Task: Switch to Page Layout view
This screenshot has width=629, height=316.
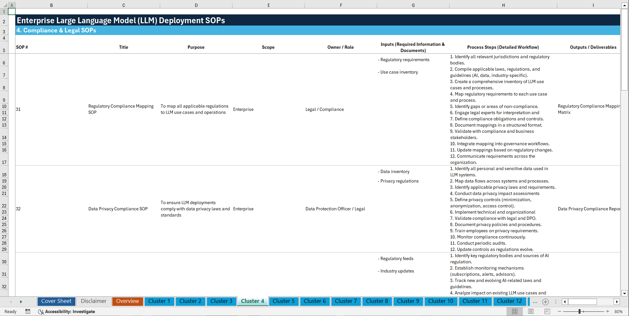Action: pos(531,311)
